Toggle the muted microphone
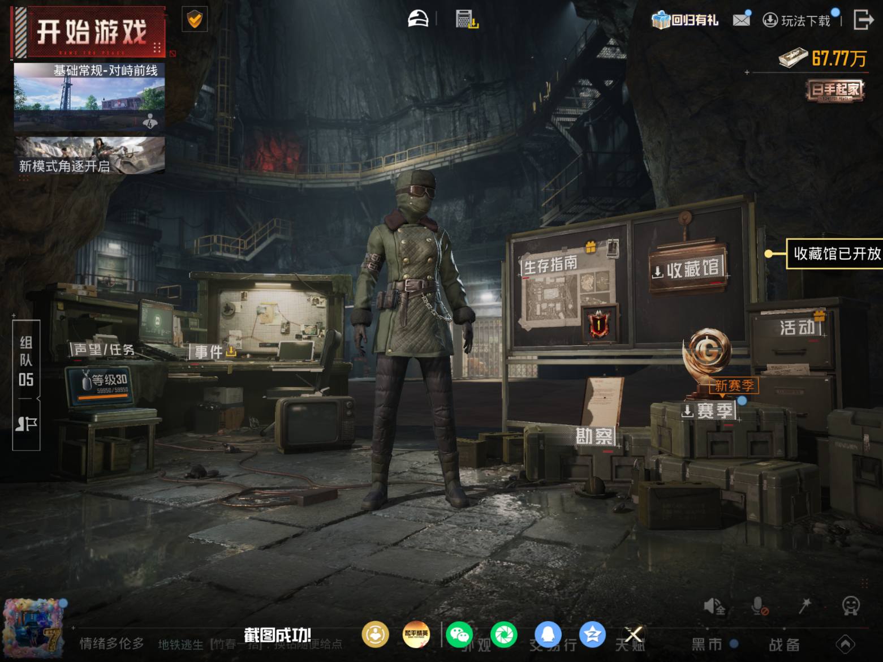 coord(759,607)
